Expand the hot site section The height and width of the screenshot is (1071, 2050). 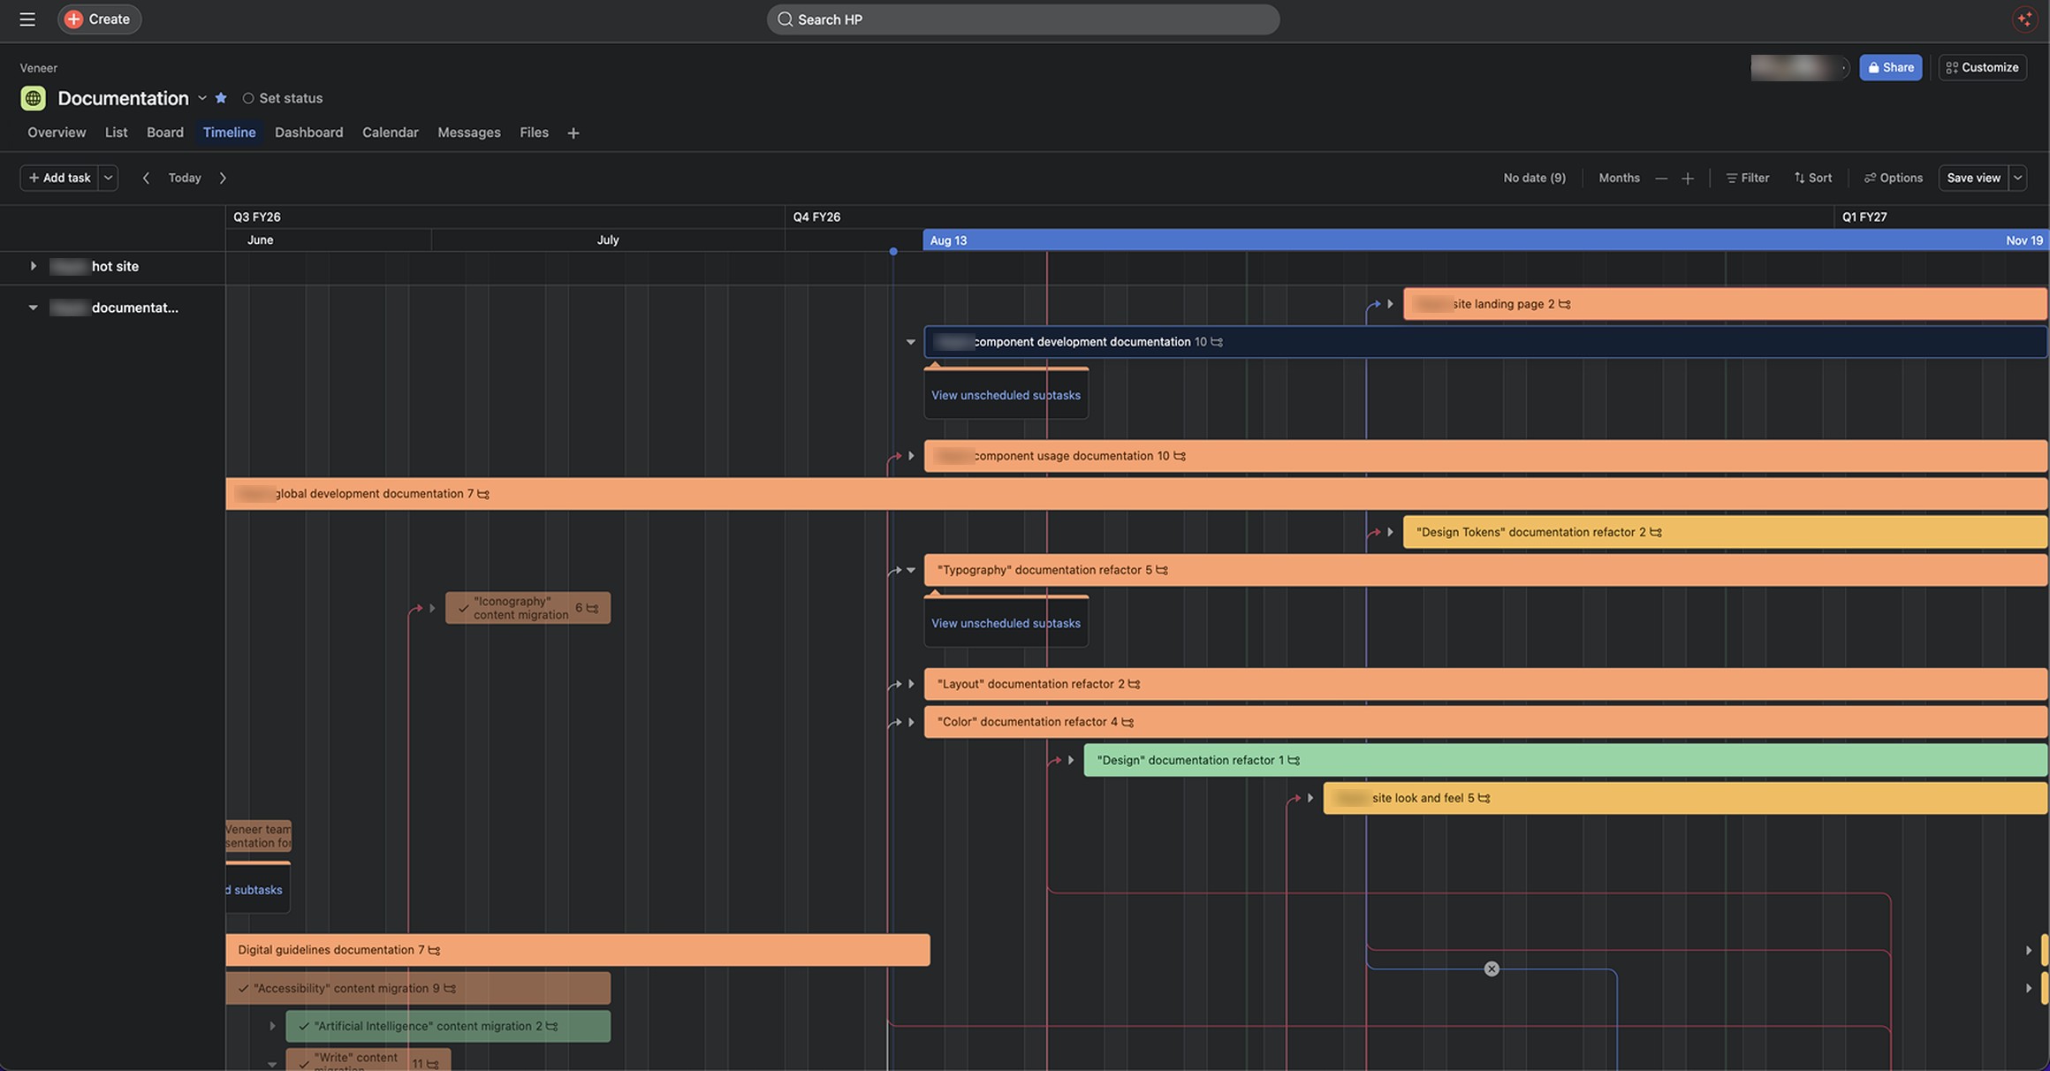(33, 266)
